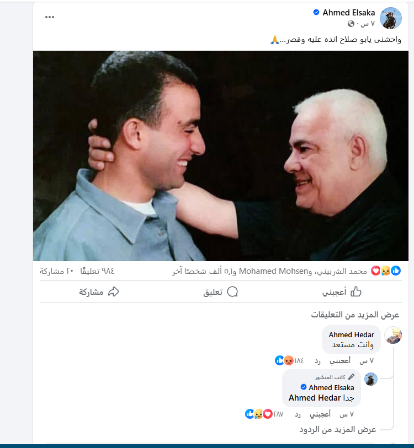Image resolution: width=414 pixels, height=448 pixels.
Task: Open the three-dot post options menu
Action: tap(50, 17)
